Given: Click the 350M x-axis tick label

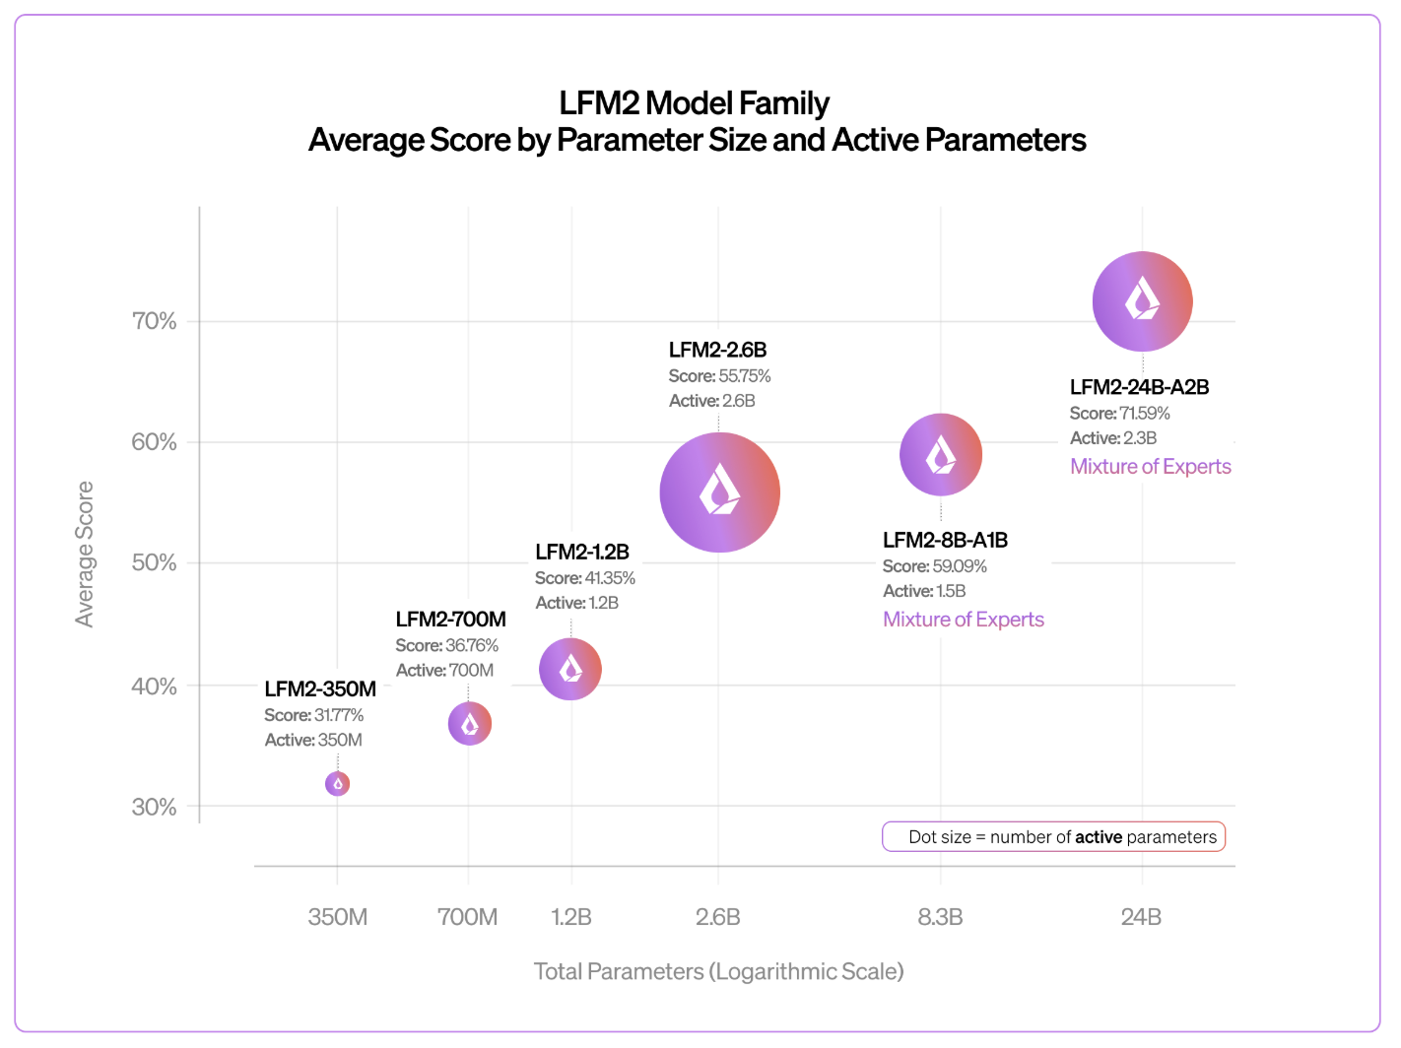Looking at the screenshot, I should coord(337,917).
